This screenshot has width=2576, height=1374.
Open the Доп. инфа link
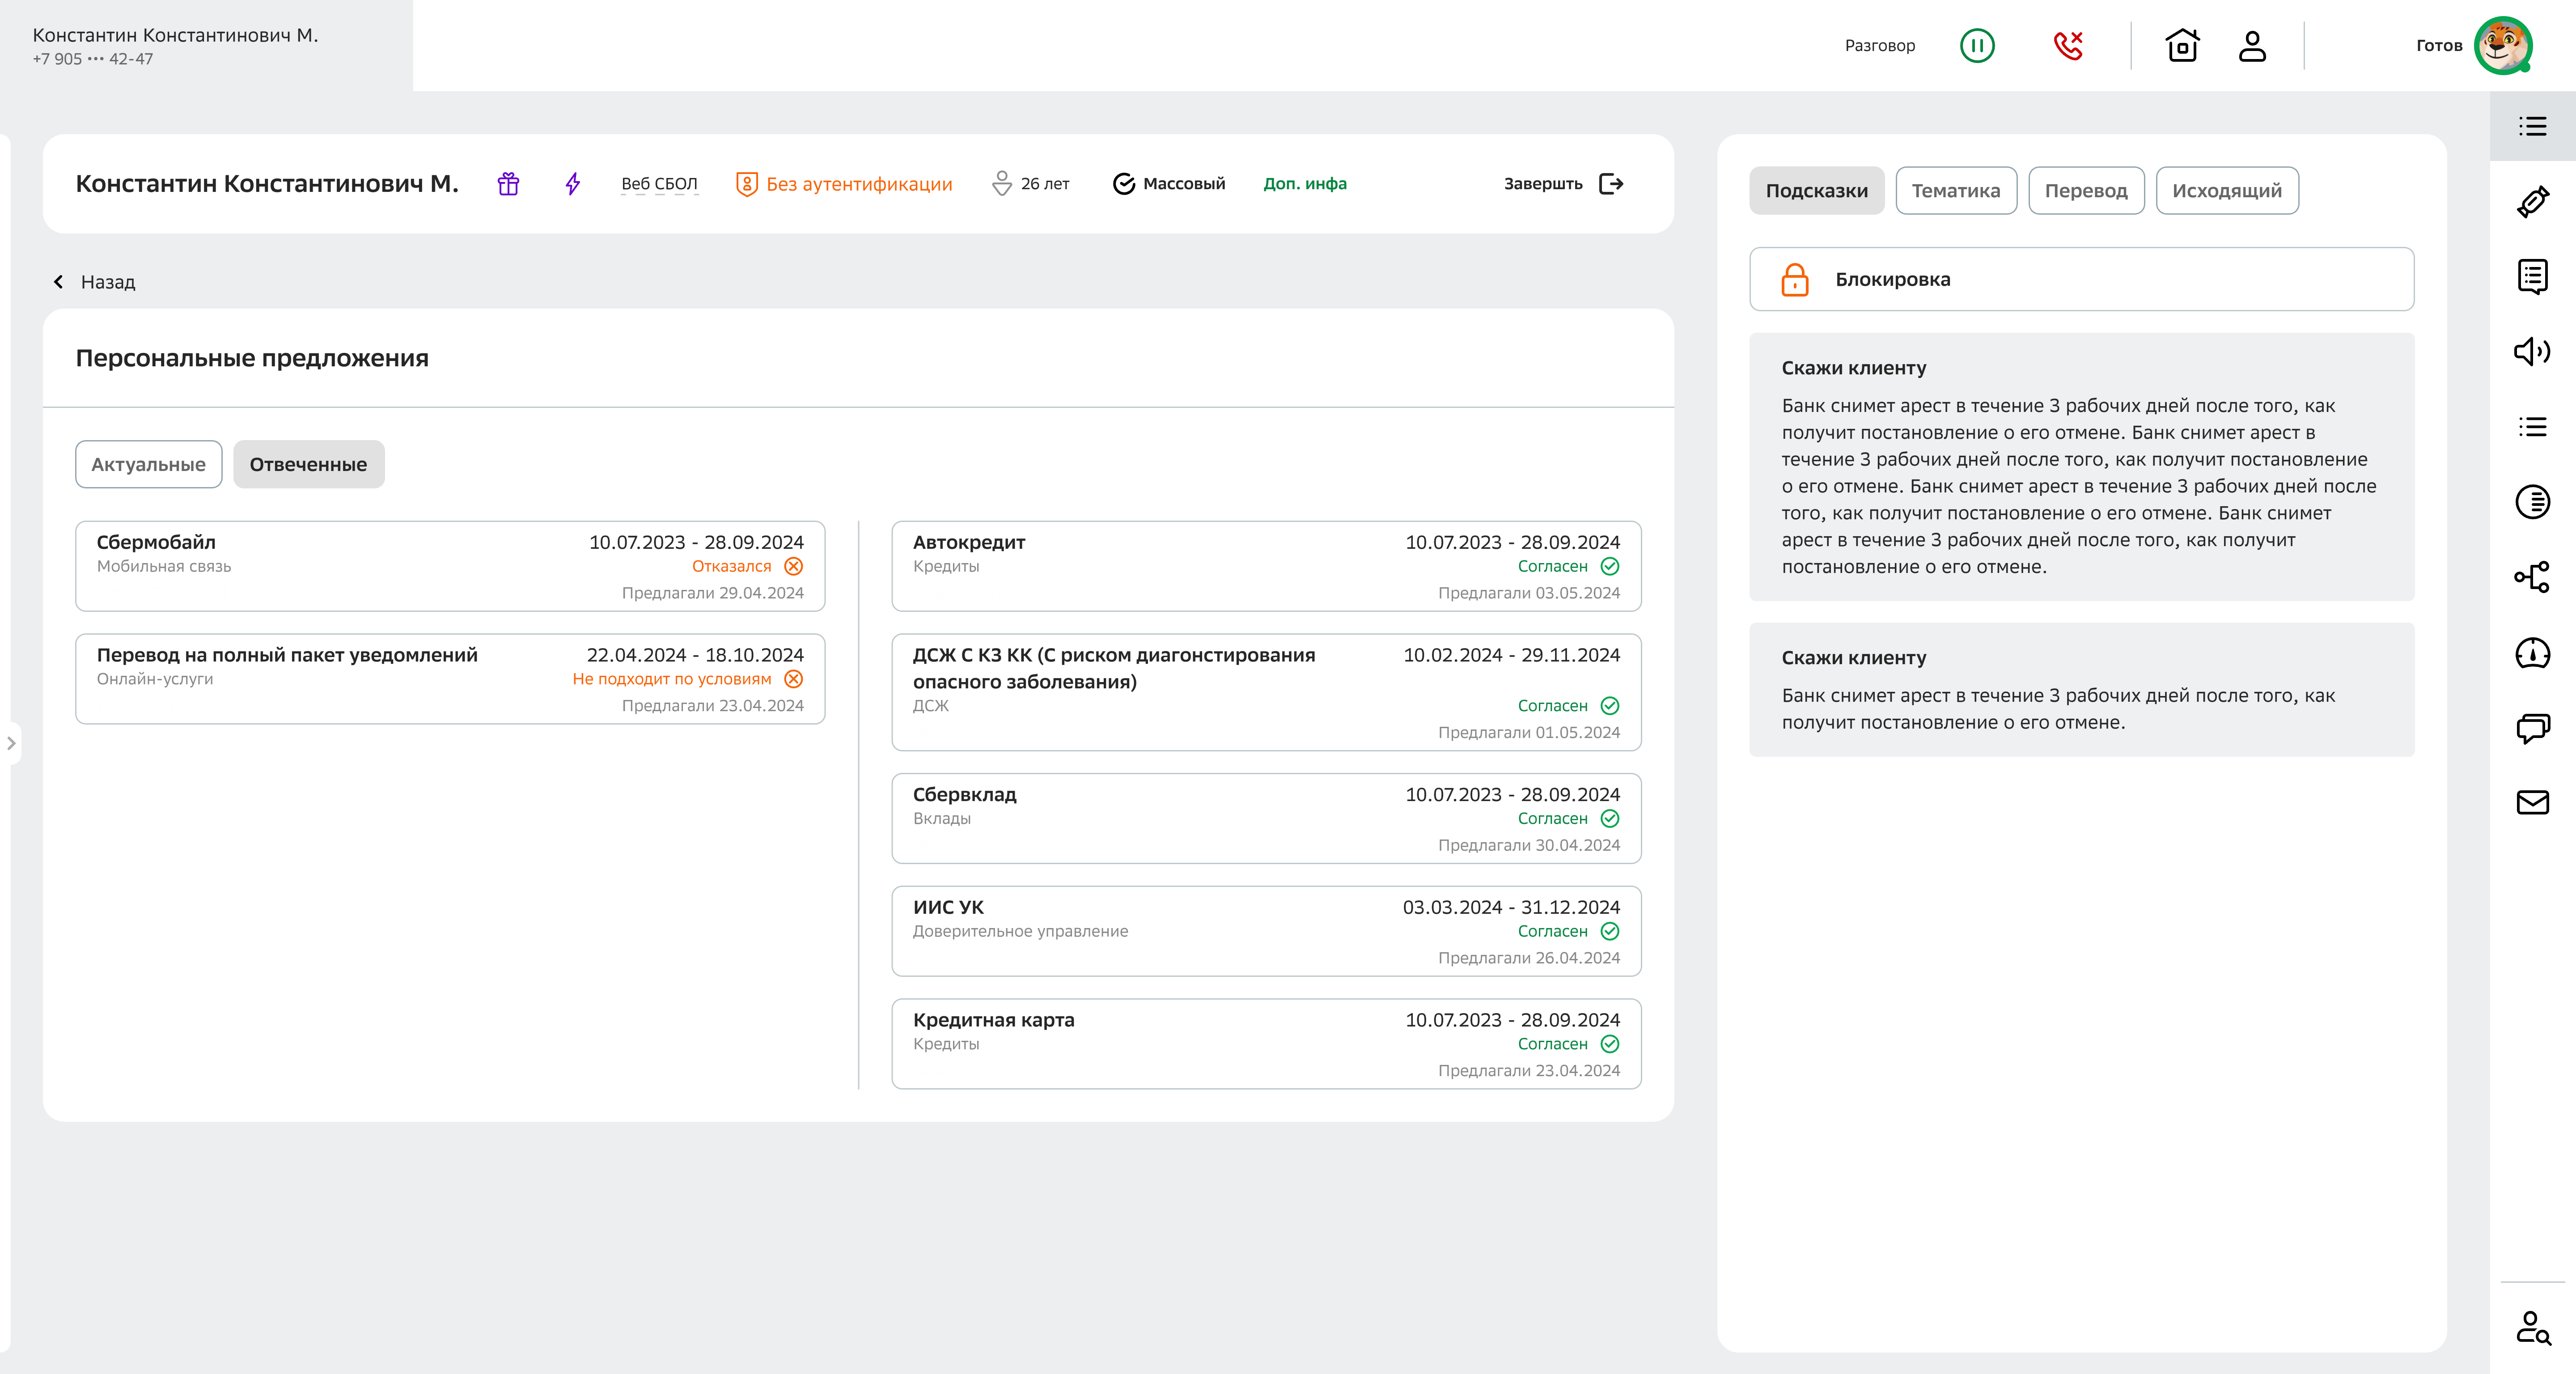1304,184
